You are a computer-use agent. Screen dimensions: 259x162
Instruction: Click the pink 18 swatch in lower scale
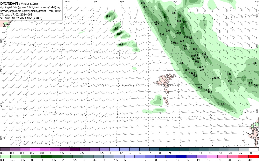coord(222,157)
